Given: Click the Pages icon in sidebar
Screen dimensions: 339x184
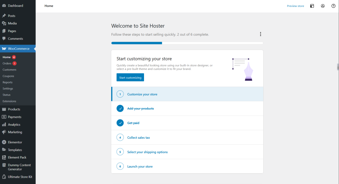Looking at the screenshot, I should coord(4,31).
